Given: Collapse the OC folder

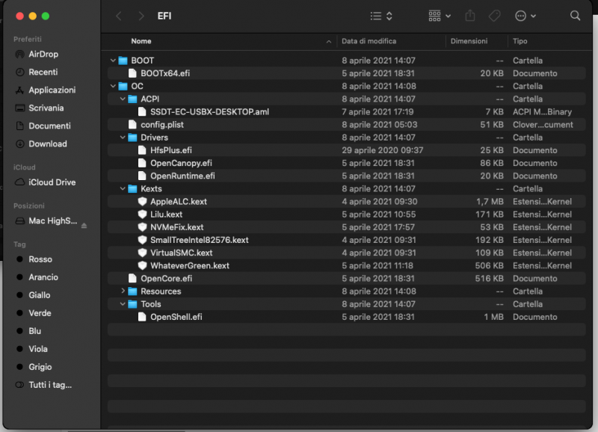Looking at the screenshot, I should pos(113,86).
